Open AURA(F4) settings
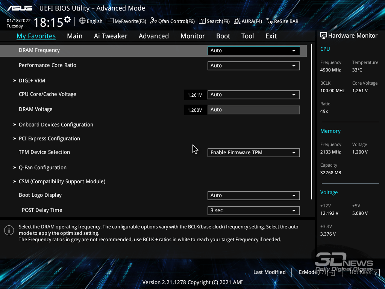This screenshot has height=289, width=385. pyautogui.click(x=248, y=21)
